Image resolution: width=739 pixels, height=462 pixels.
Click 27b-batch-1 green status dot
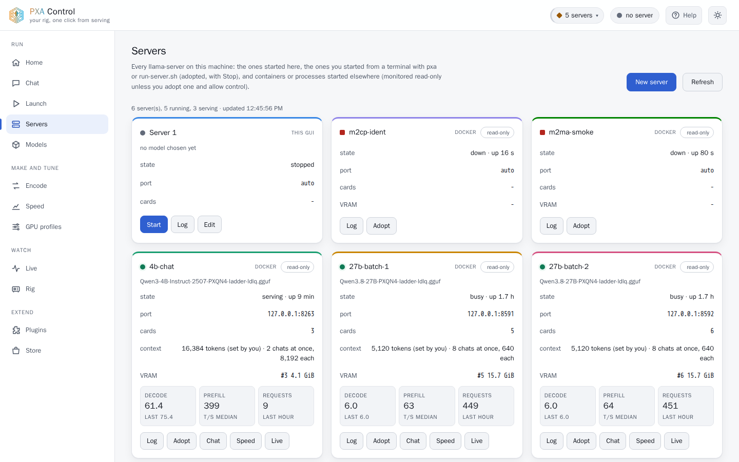(x=342, y=267)
